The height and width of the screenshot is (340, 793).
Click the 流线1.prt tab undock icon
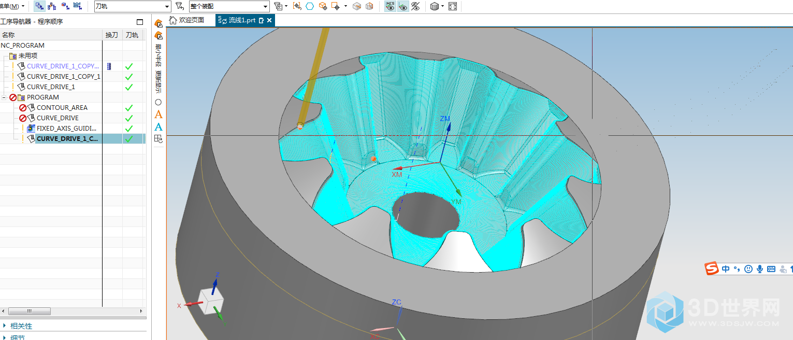[x=262, y=20]
